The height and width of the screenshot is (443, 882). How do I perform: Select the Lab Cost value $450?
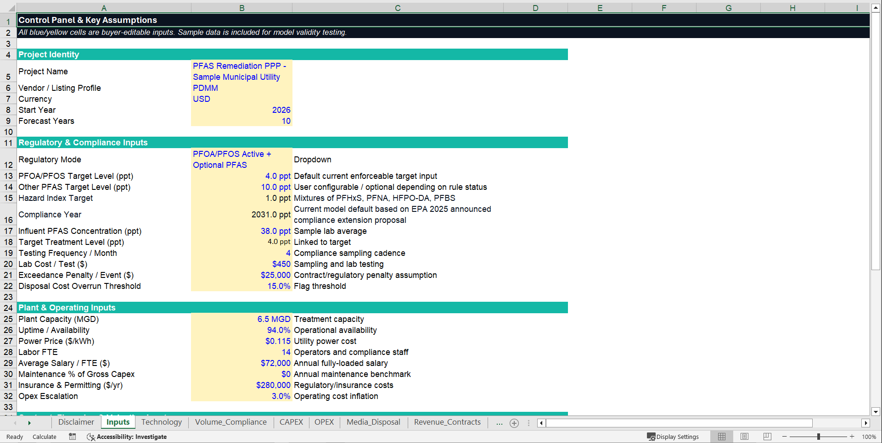[242, 264]
